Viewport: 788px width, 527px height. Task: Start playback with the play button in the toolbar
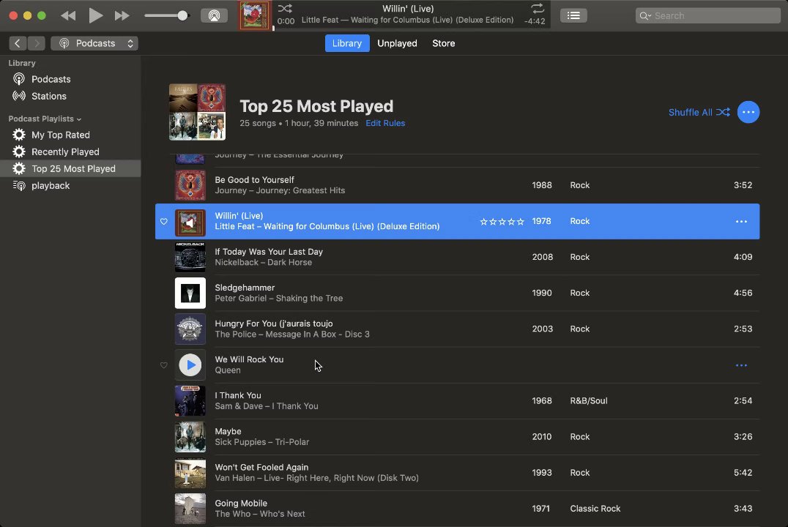95,15
